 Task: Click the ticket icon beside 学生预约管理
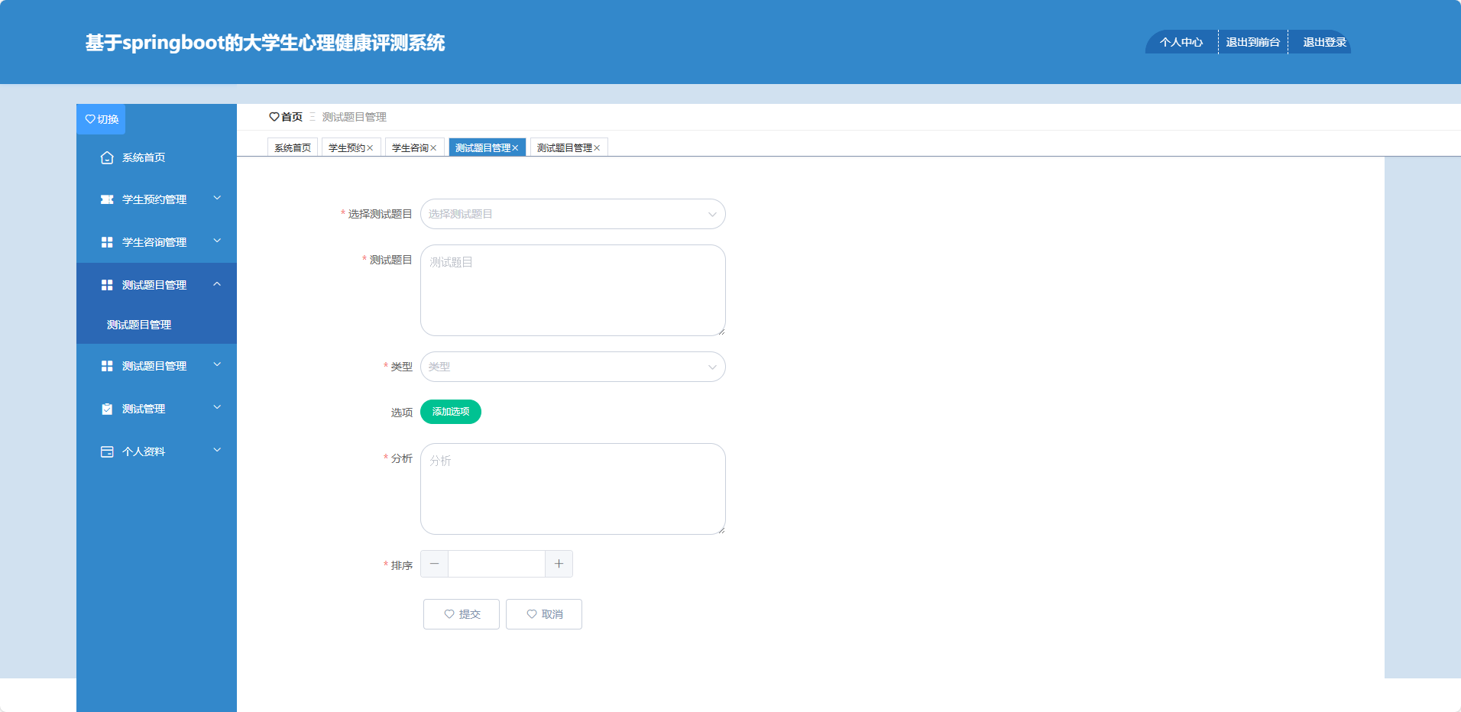[x=107, y=199]
